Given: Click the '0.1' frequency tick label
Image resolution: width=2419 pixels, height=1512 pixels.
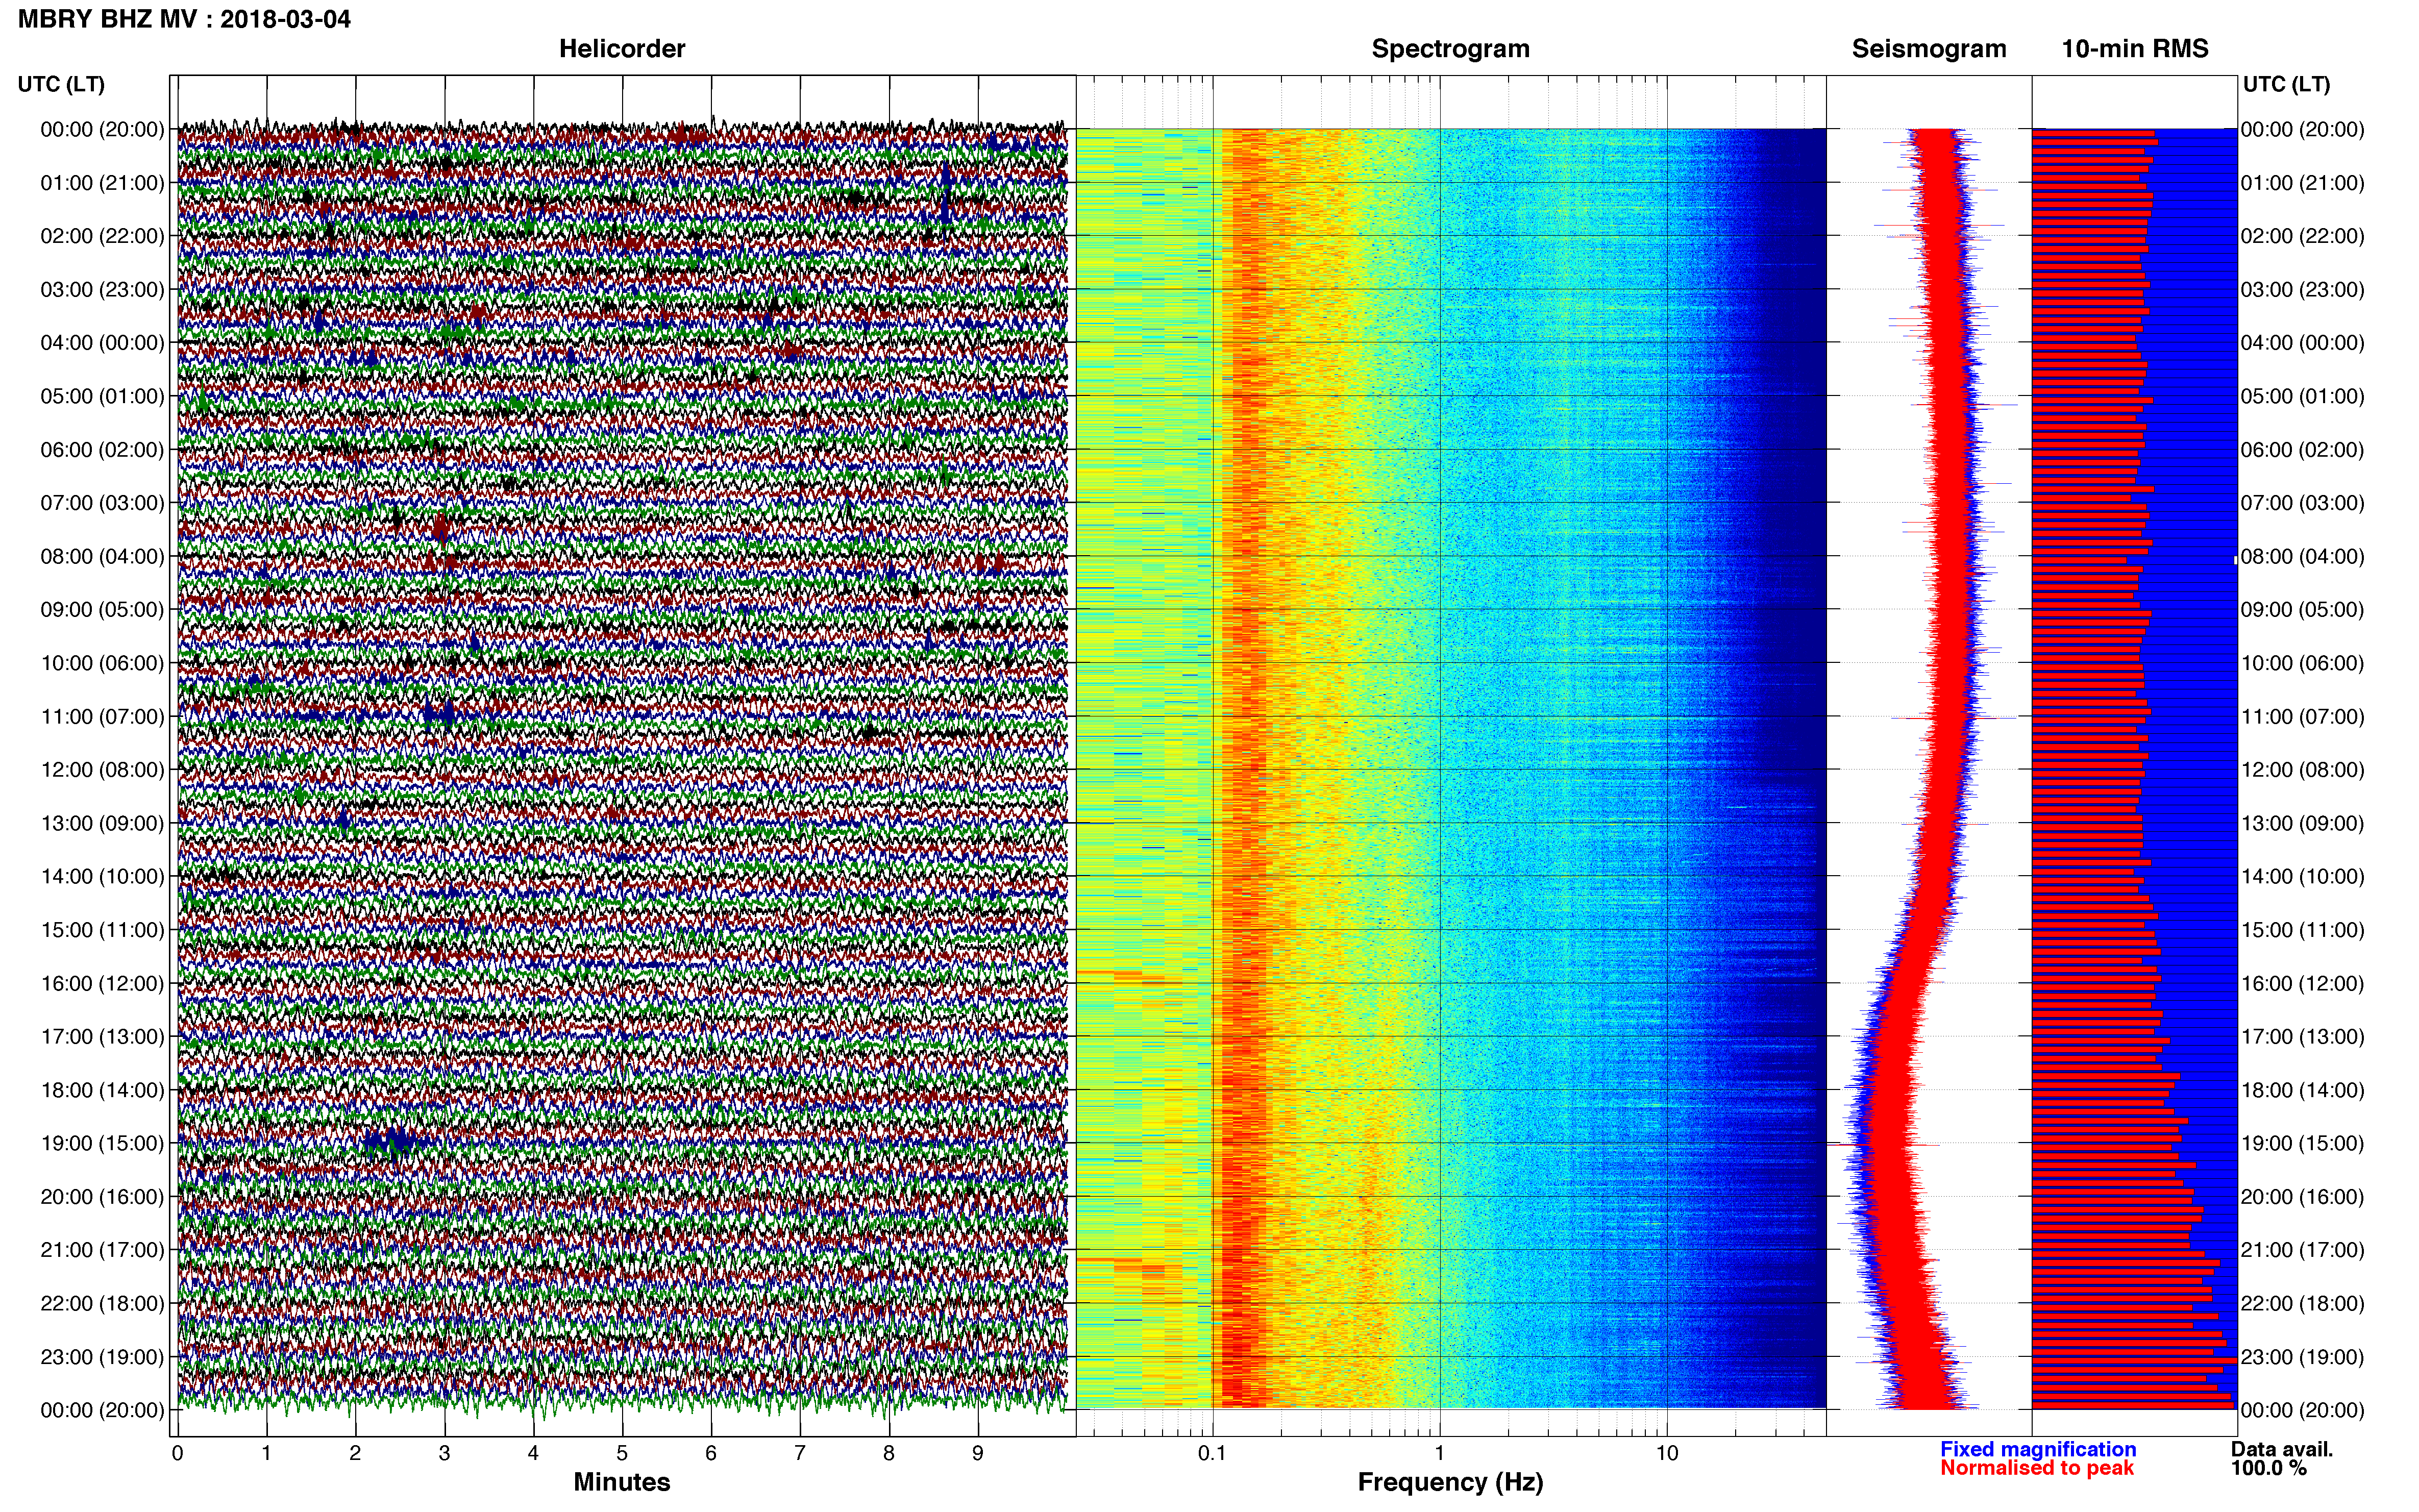Looking at the screenshot, I should click(x=1212, y=1453).
